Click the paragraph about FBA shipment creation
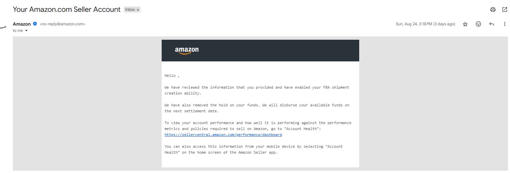This screenshot has height=173, width=510. click(257, 90)
